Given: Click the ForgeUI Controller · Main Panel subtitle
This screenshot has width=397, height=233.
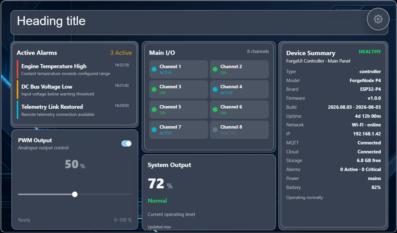Looking at the screenshot, I should click(x=318, y=61).
